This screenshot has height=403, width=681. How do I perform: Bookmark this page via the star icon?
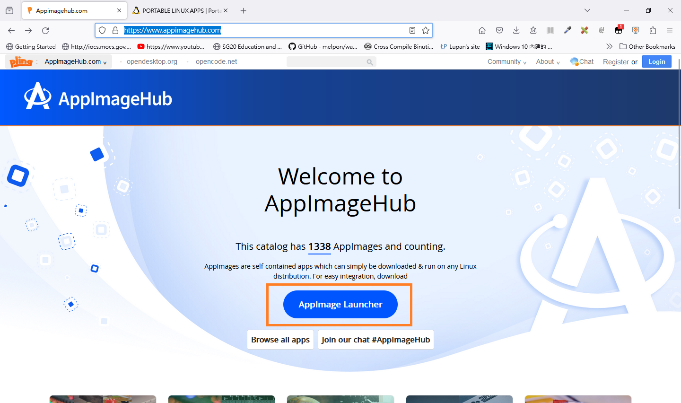(425, 30)
